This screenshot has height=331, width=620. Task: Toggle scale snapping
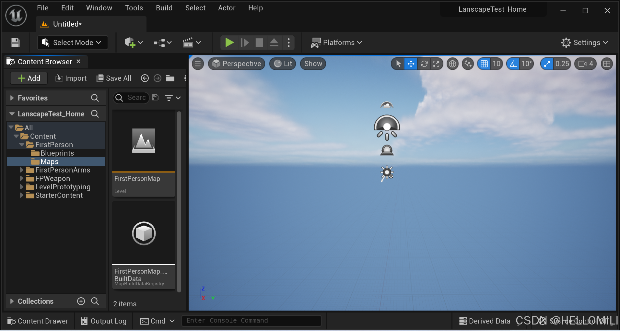click(x=547, y=64)
